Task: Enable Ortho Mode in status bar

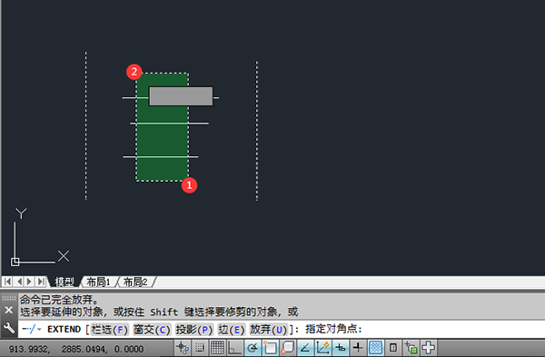Action: (x=234, y=348)
